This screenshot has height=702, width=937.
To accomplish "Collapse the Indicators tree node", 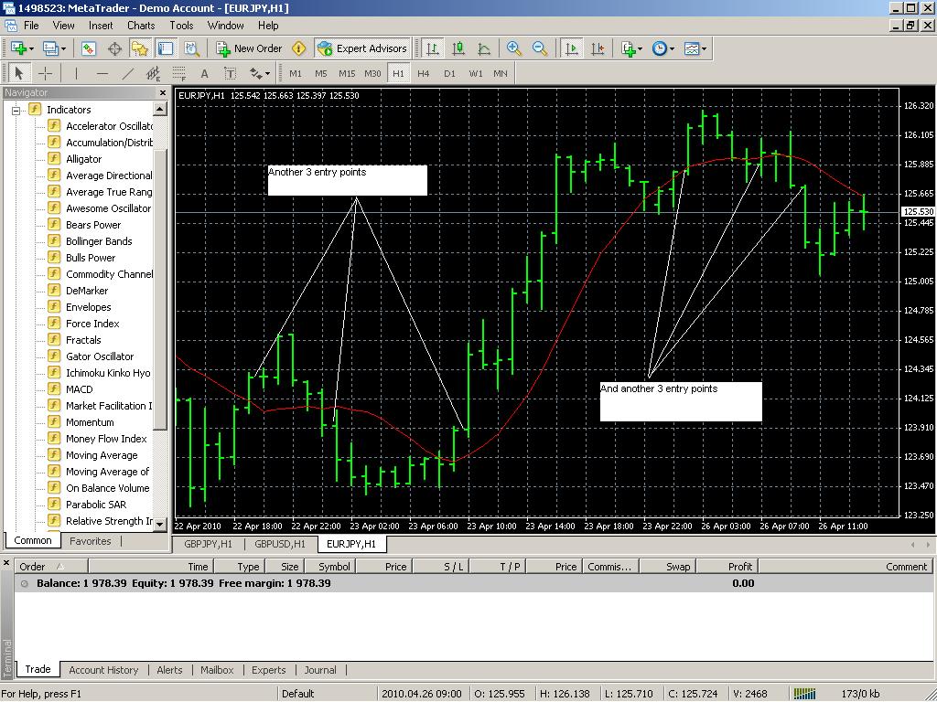I will [x=16, y=110].
